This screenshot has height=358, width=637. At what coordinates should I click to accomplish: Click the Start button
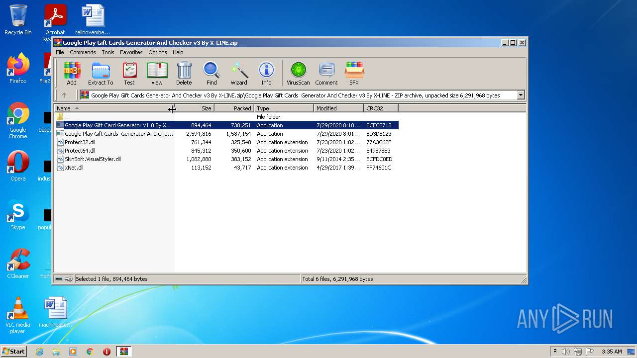click(x=13, y=351)
